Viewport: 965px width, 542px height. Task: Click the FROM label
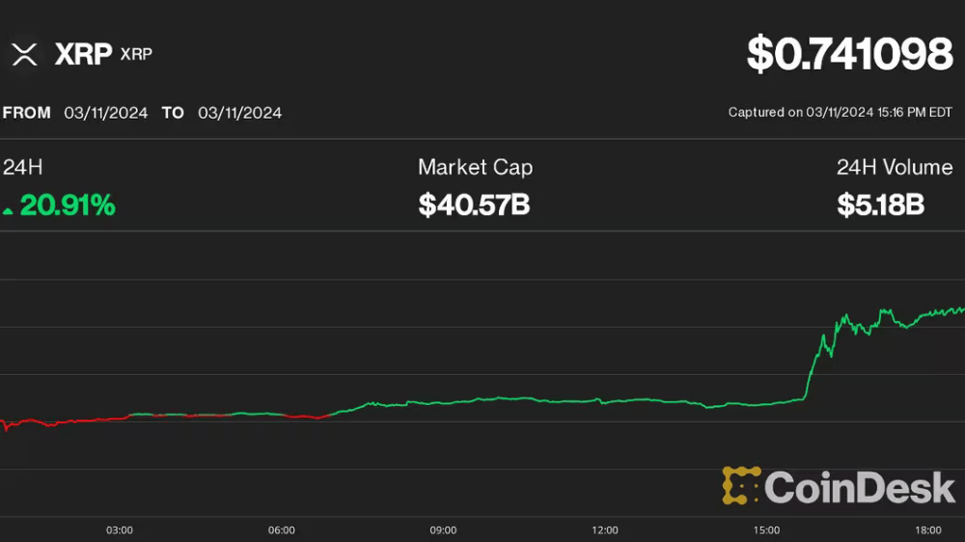pyautogui.click(x=26, y=113)
